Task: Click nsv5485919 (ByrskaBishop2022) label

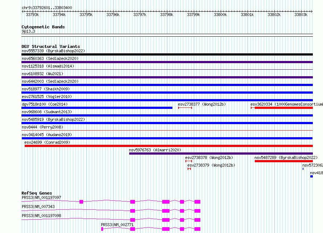Action: (53, 119)
